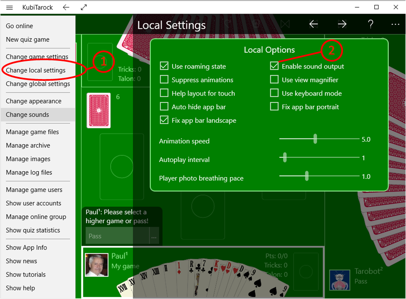Click Paul's player photo
The width and height of the screenshot is (406, 299).
96,265
